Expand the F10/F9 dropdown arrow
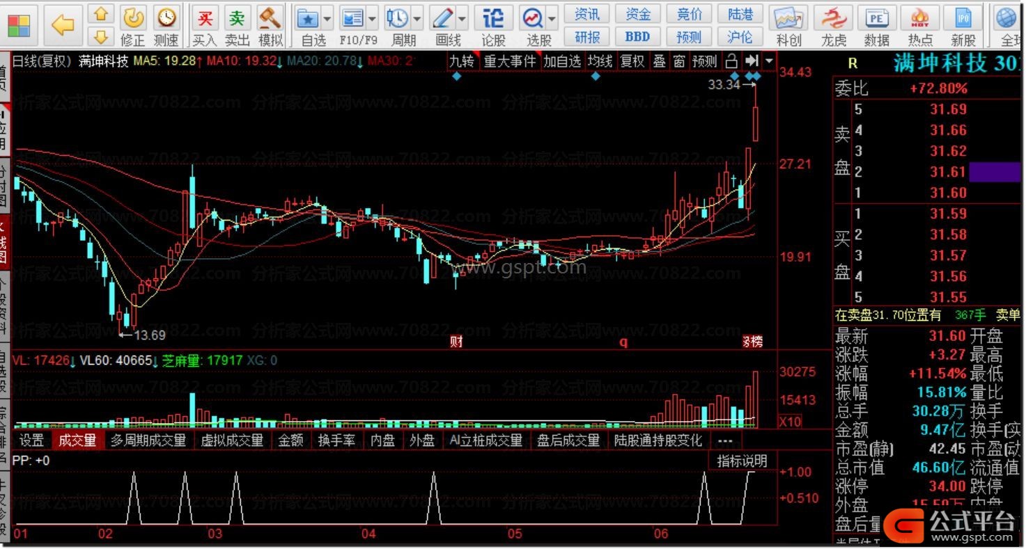The height and width of the screenshot is (549, 1026). [x=373, y=18]
